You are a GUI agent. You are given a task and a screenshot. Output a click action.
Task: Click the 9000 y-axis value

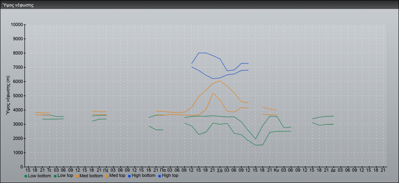coord(18,39)
